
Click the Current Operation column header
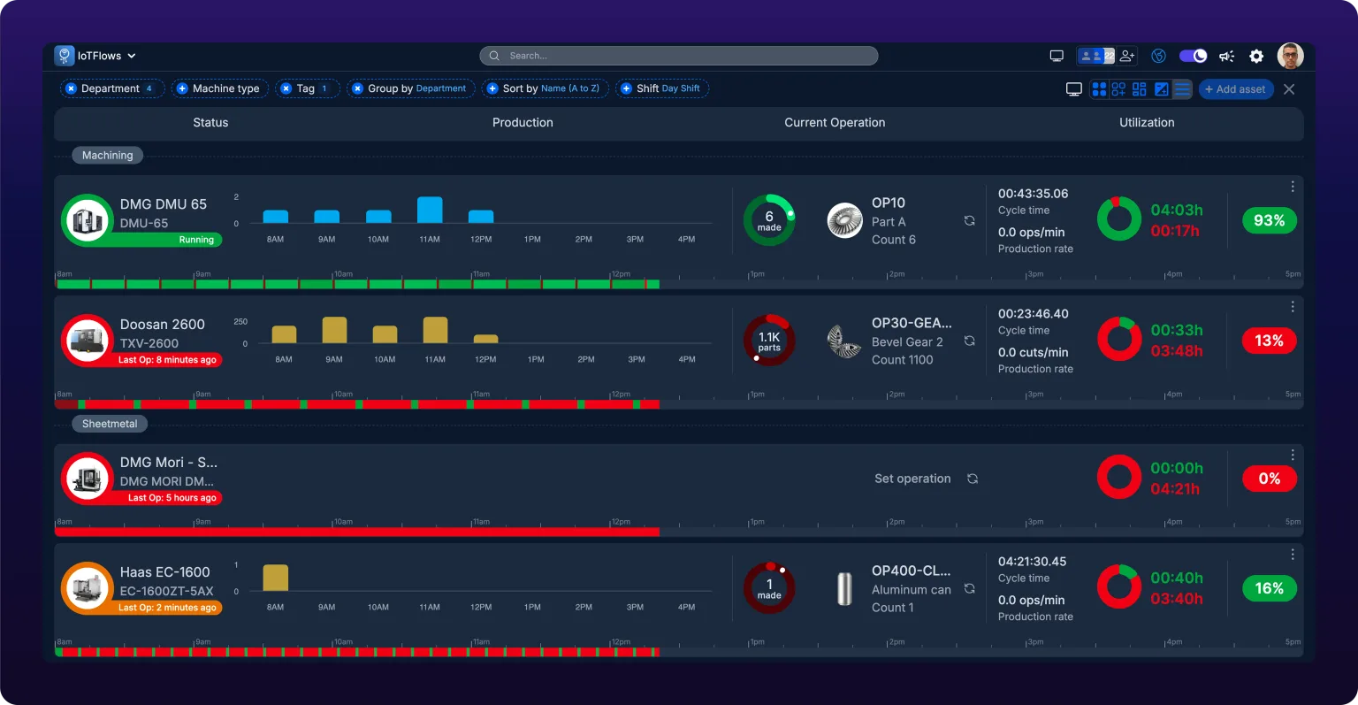point(835,123)
